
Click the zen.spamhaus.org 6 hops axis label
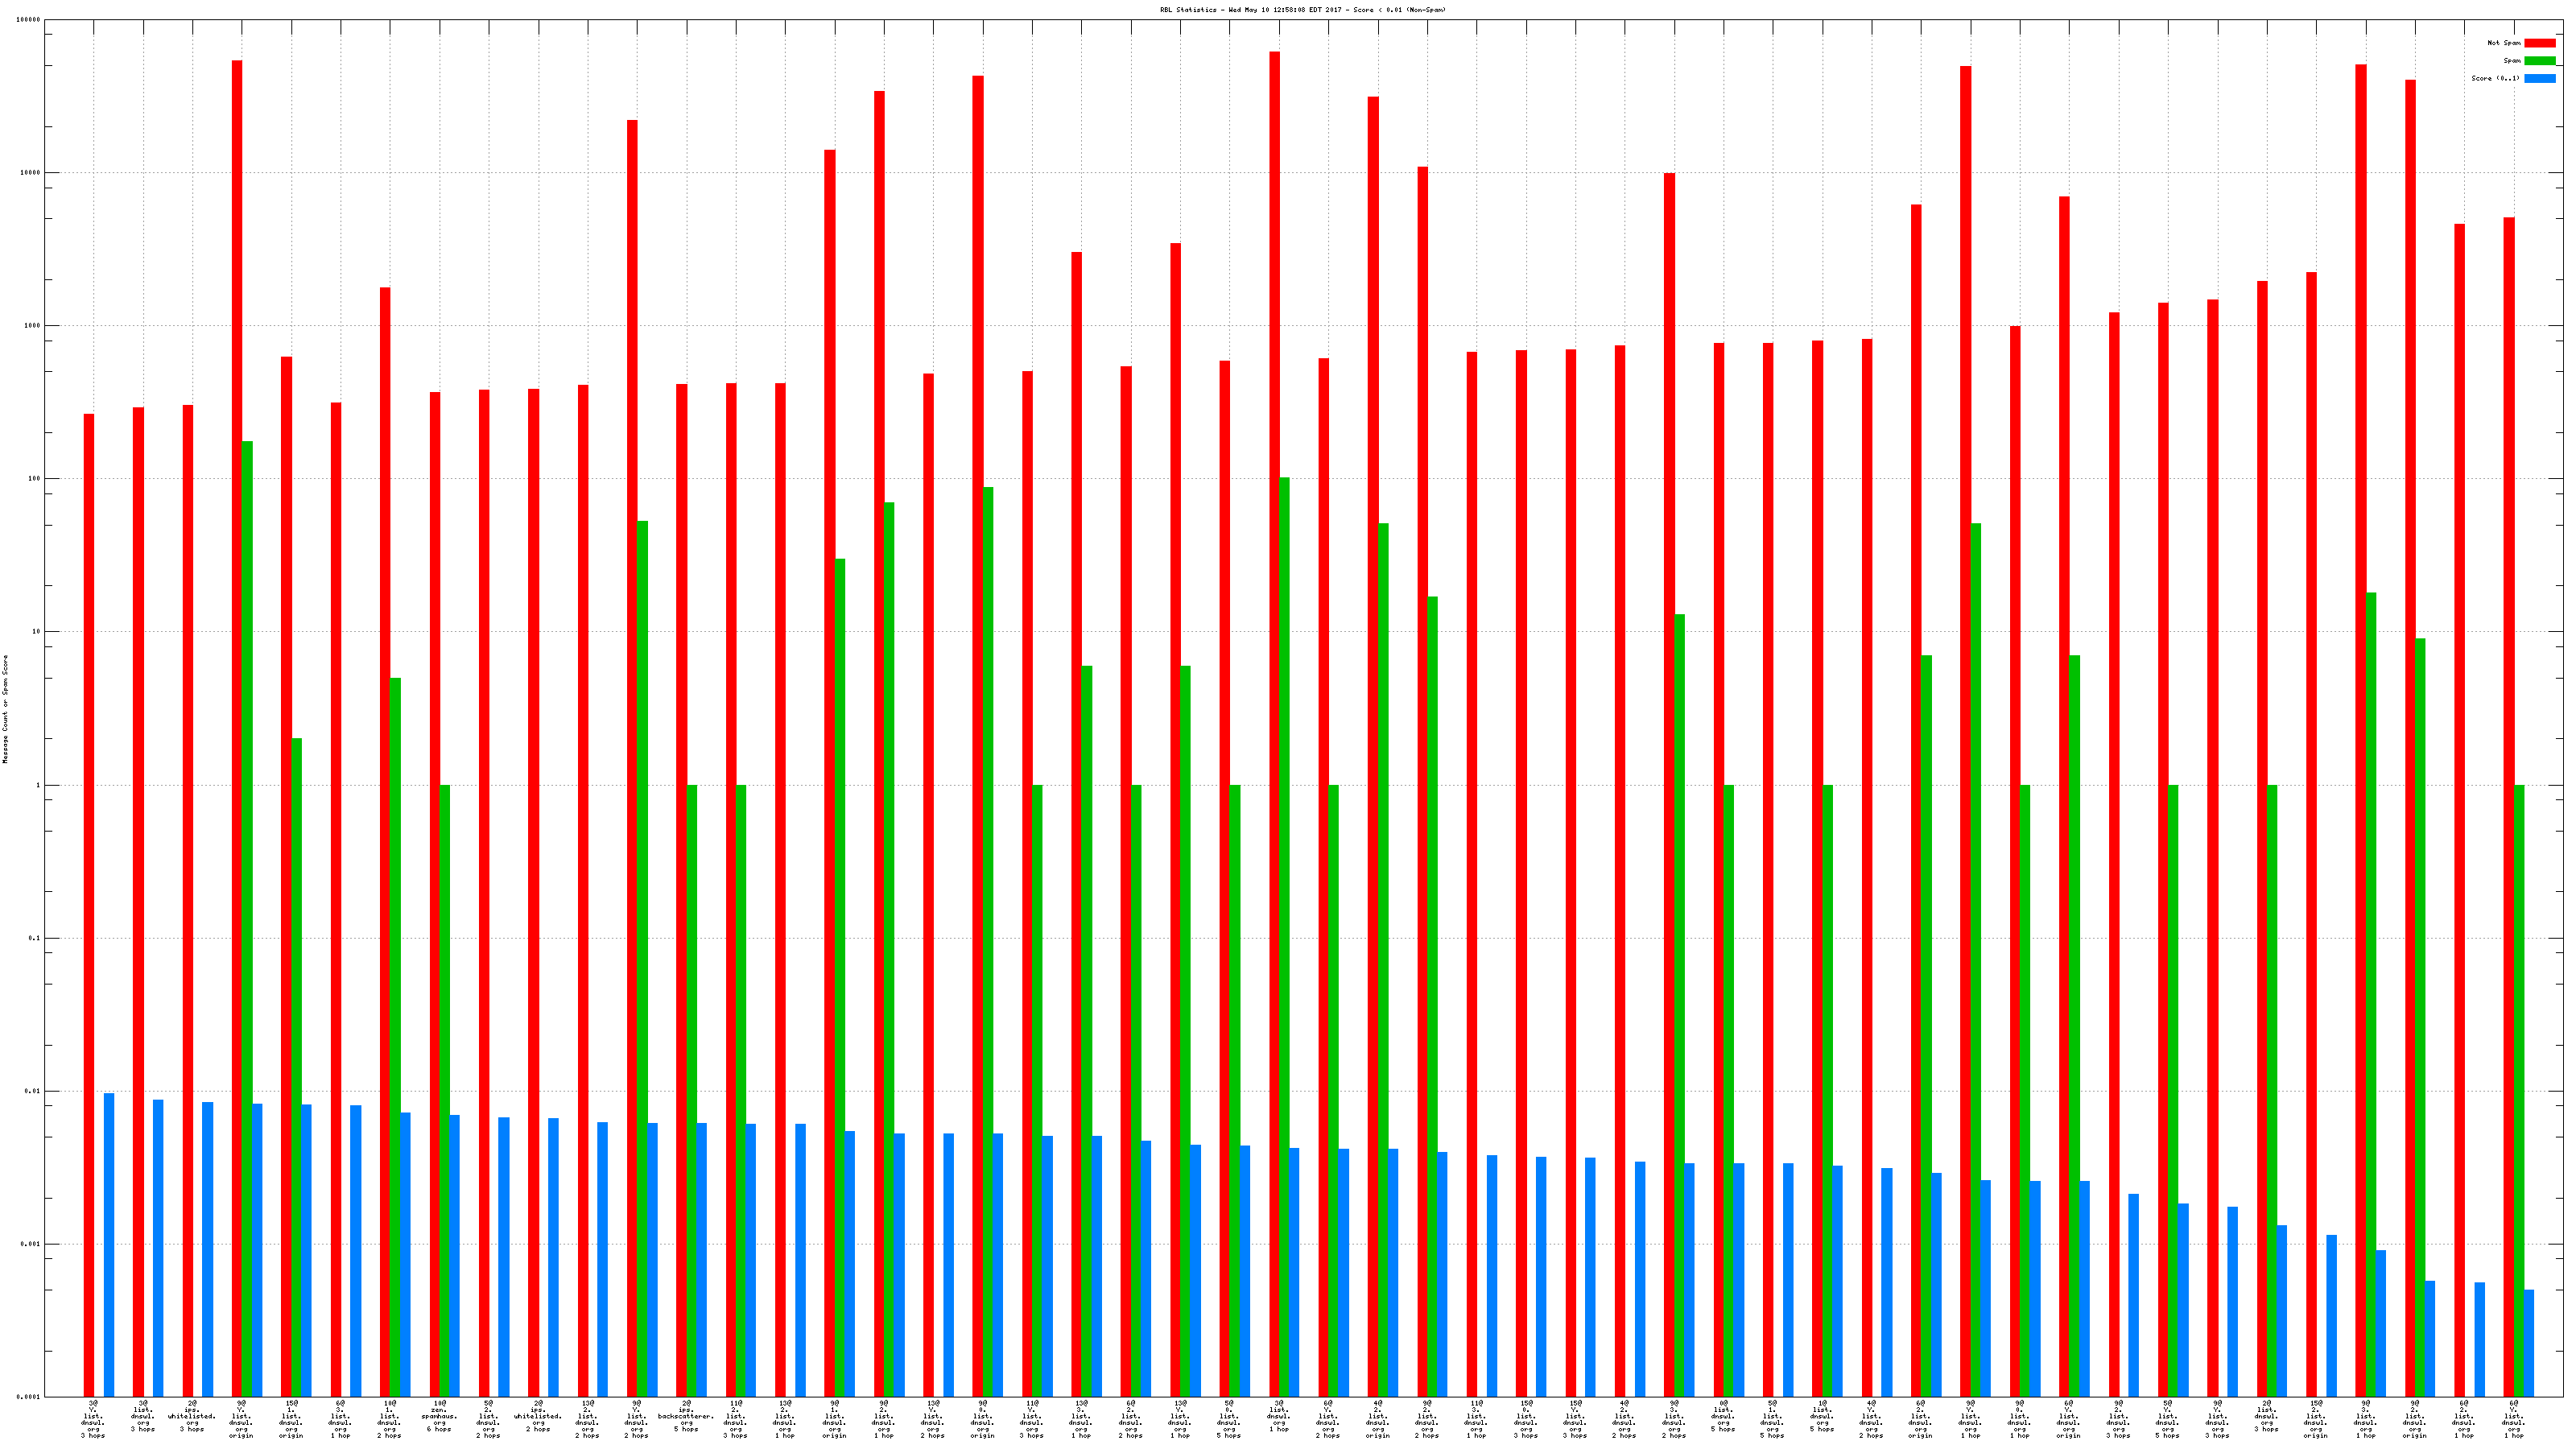(x=439, y=1416)
